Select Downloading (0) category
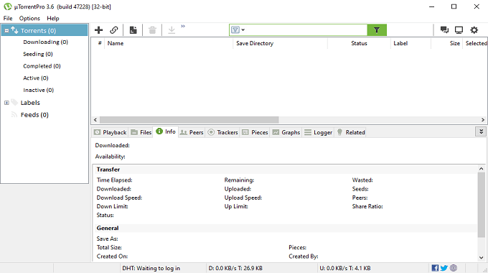Viewport: 488px width, 273px height. click(x=45, y=42)
